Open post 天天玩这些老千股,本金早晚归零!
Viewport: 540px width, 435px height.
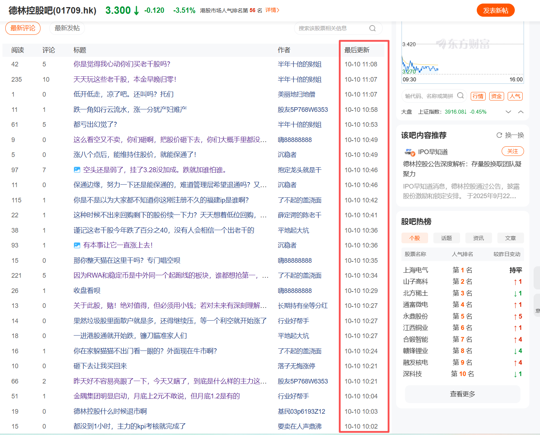tap(125, 79)
